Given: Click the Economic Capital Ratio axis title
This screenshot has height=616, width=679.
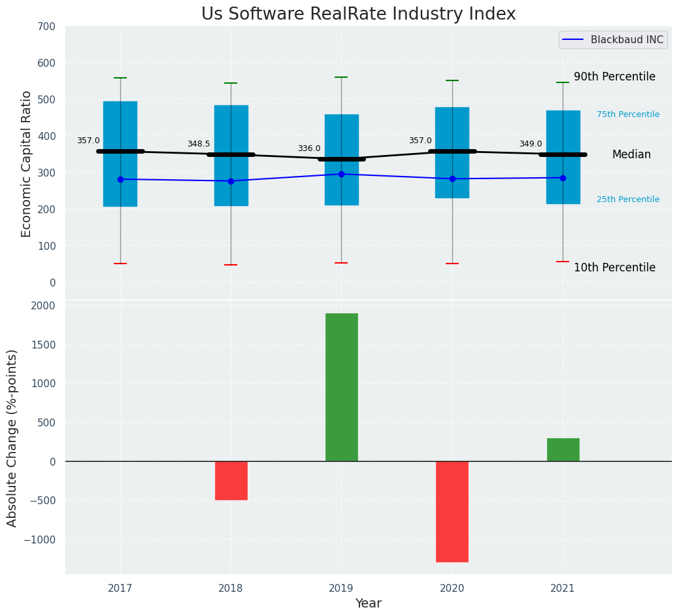Looking at the screenshot, I should point(27,163).
